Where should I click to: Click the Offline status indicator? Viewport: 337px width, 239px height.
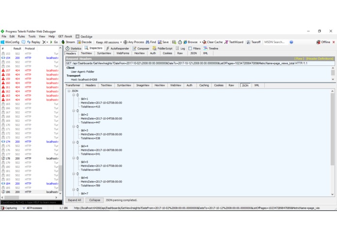point(323,42)
